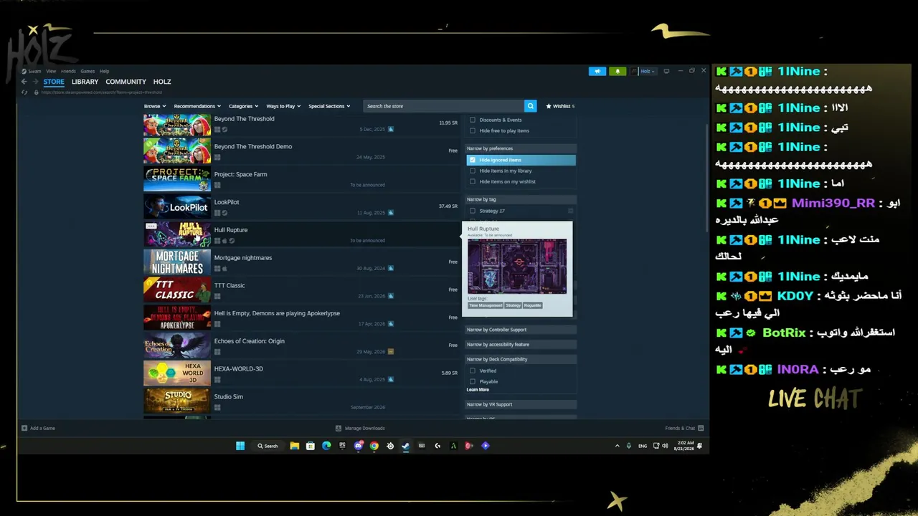This screenshot has width=918, height=516.
Task: Enable Hide free to play items
Action: [x=473, y=130]
